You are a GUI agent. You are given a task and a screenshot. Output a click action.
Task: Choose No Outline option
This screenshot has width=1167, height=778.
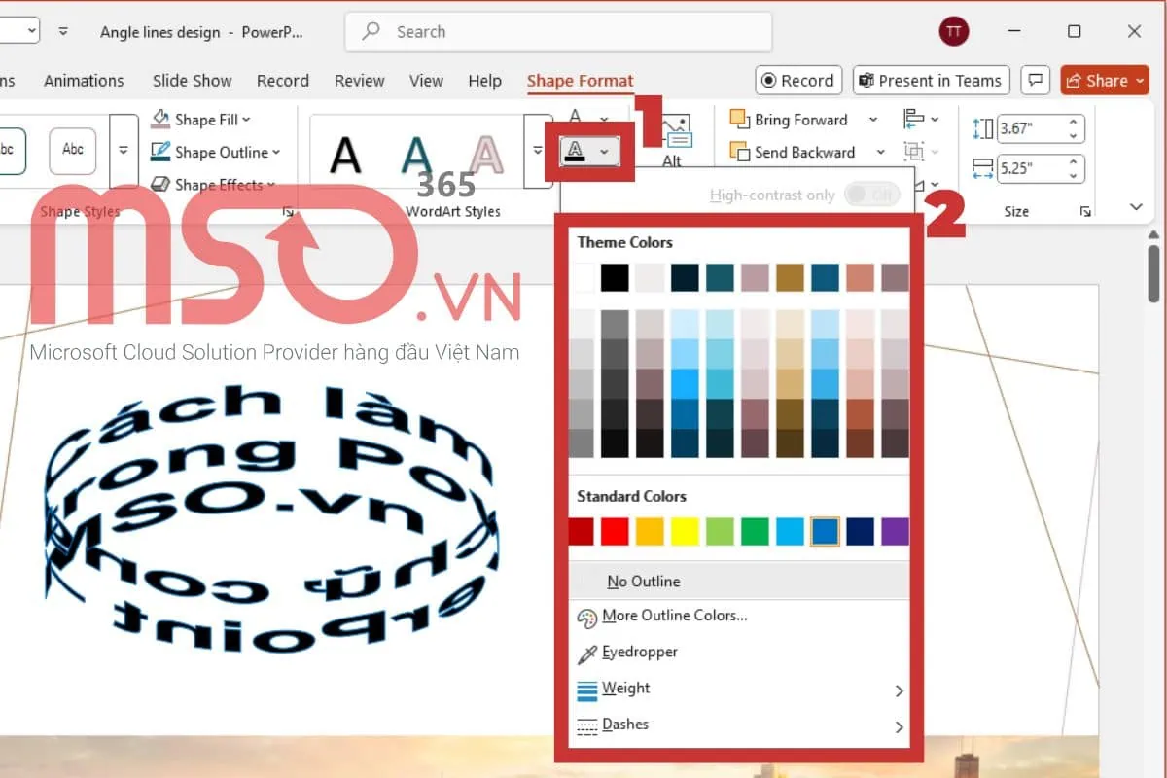coord(643,582)
